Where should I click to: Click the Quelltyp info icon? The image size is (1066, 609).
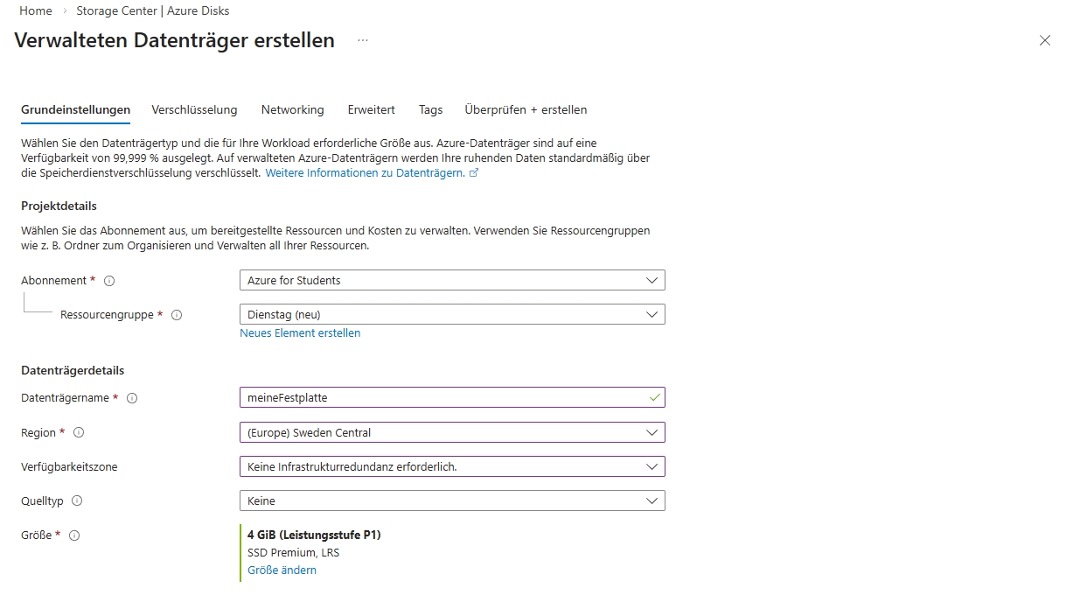tap(77, 501)
